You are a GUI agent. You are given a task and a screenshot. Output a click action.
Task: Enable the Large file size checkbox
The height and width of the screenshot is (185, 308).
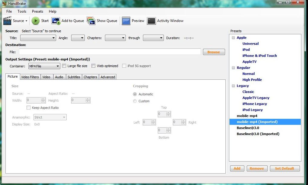point(64,66)
